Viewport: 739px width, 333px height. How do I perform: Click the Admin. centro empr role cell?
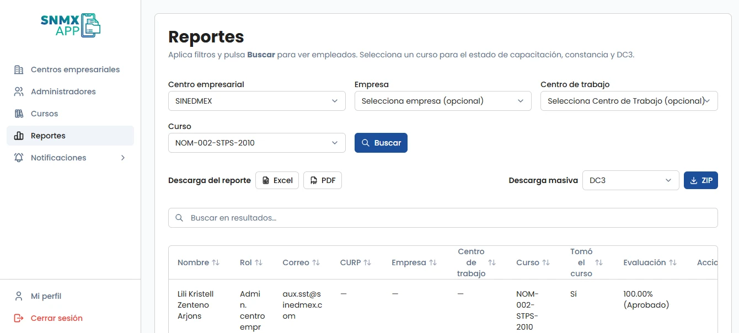click(253, 310)
